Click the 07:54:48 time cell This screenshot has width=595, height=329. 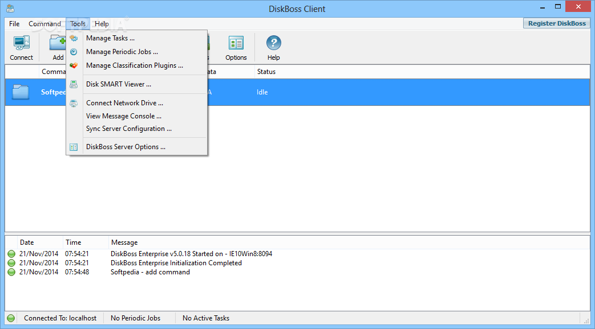(x=77, y=272)
